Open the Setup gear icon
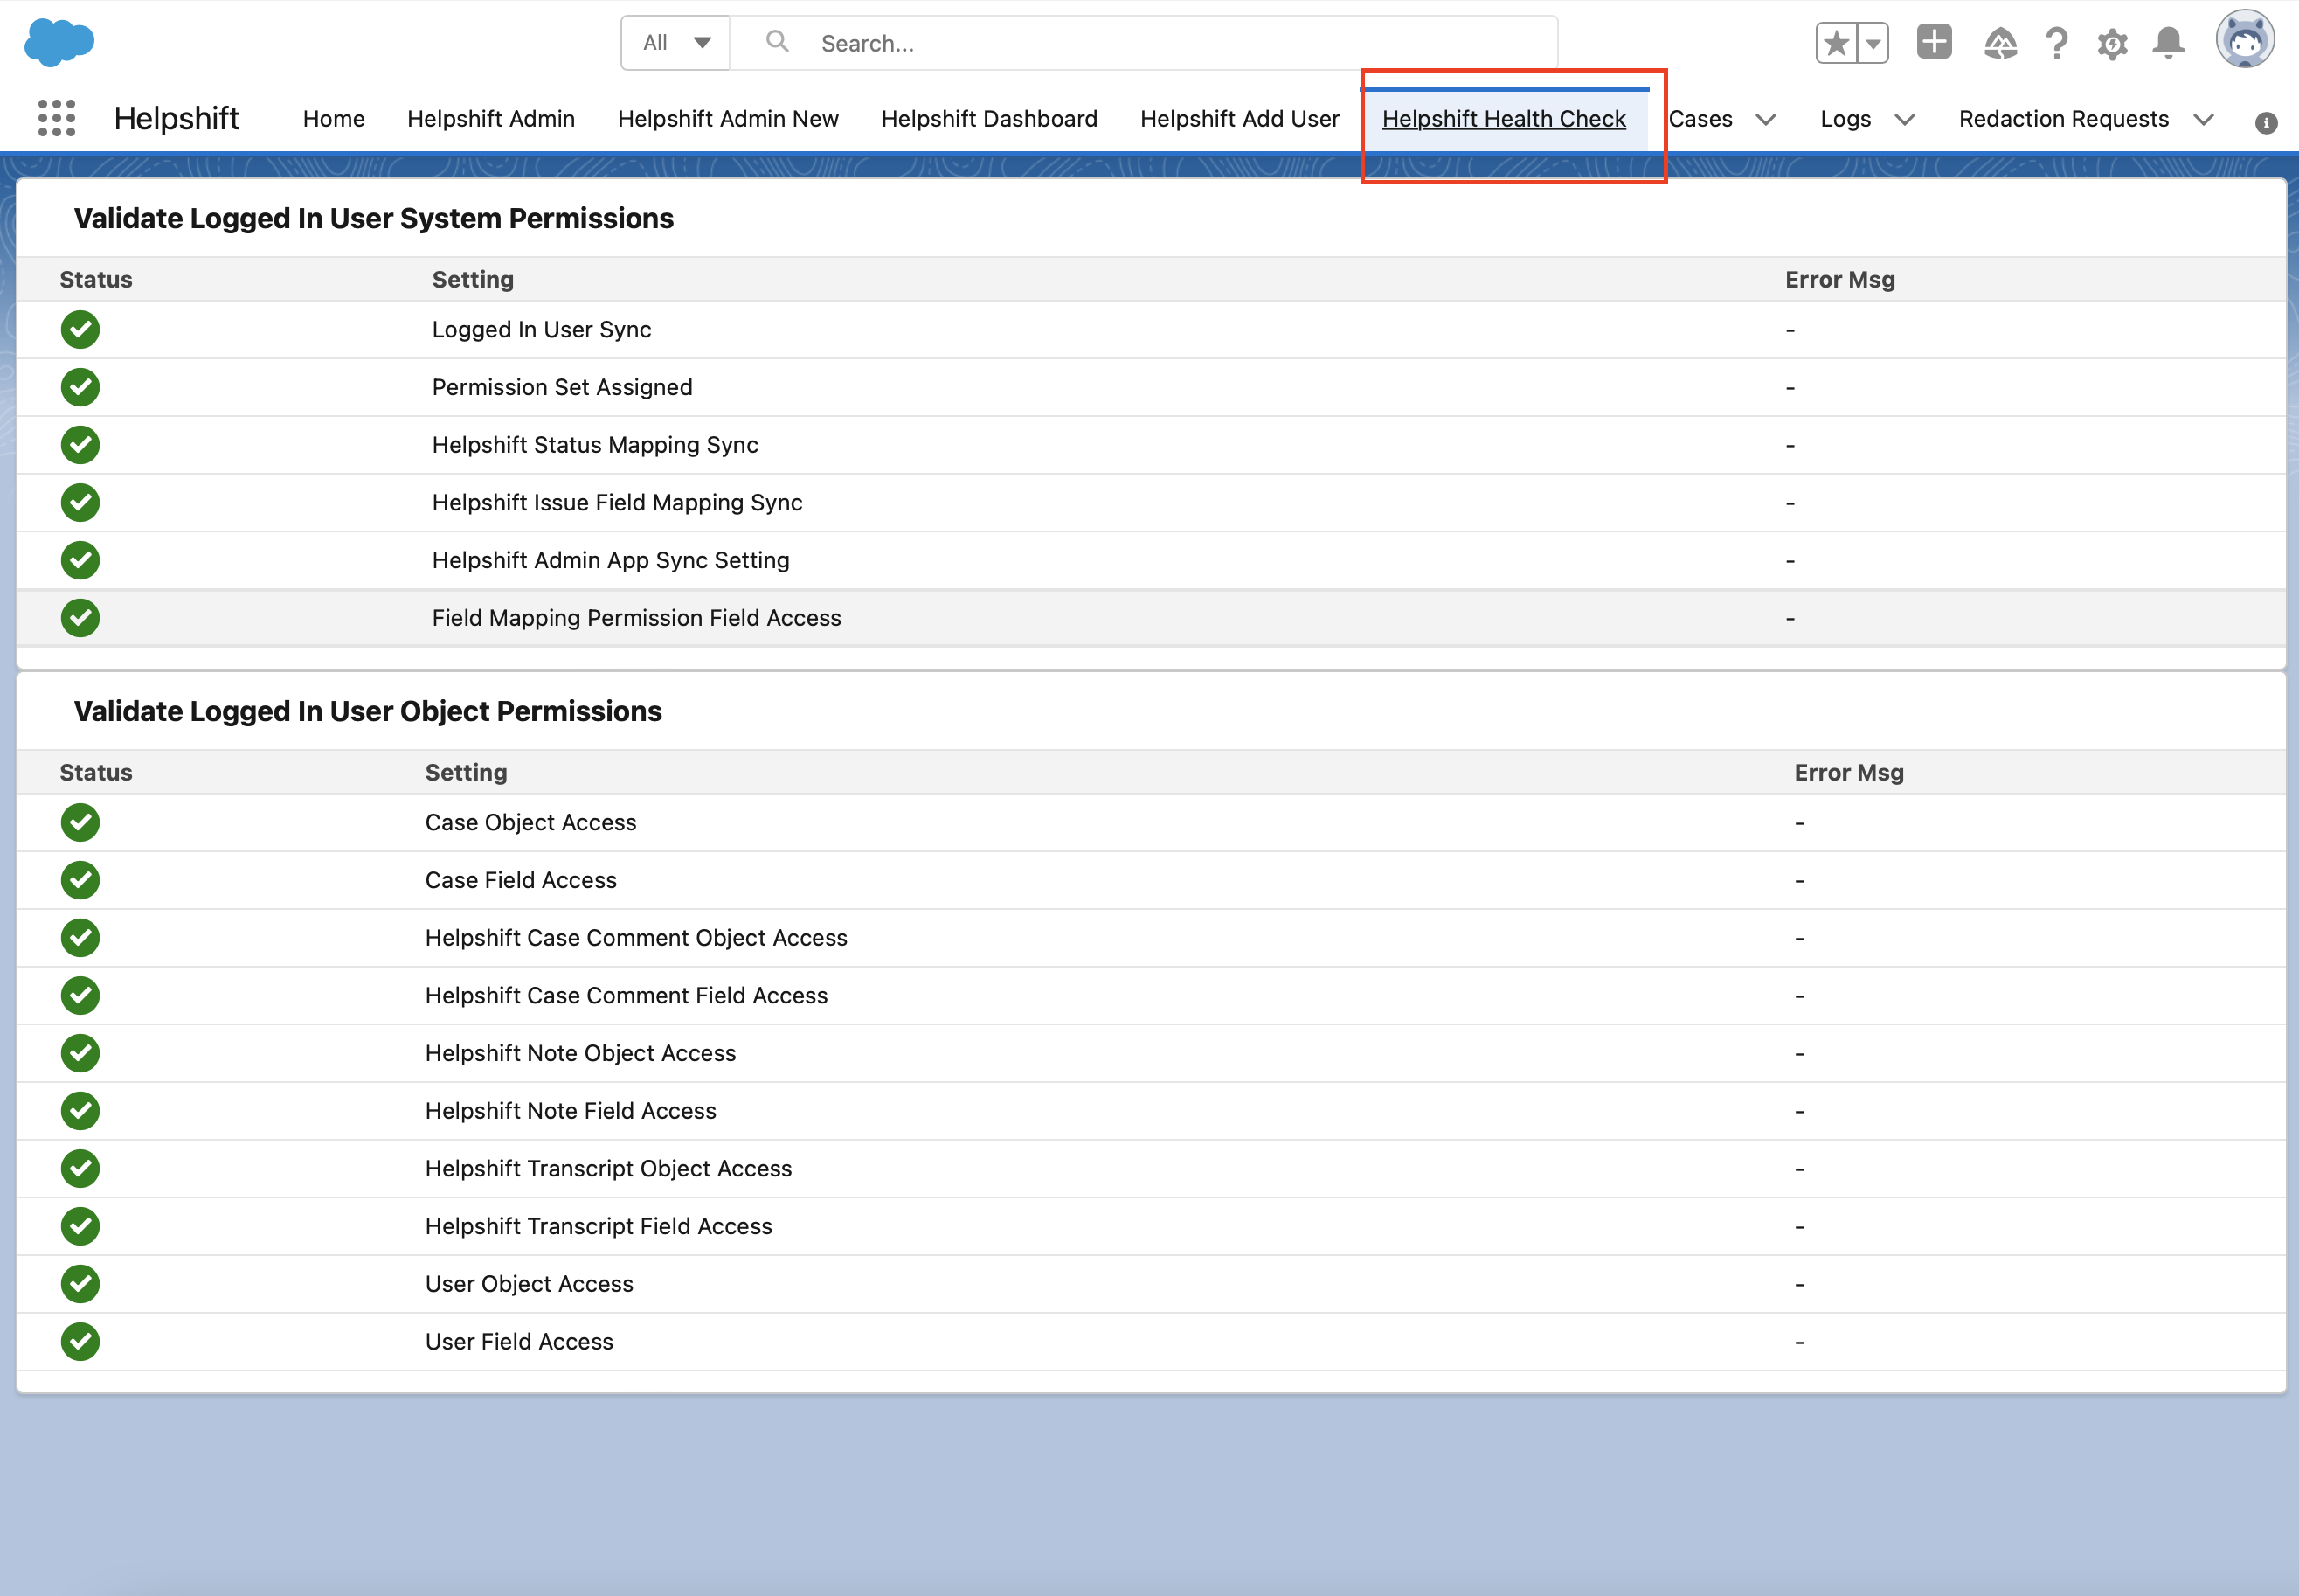2299x1596 pixels. point(2112,43)
